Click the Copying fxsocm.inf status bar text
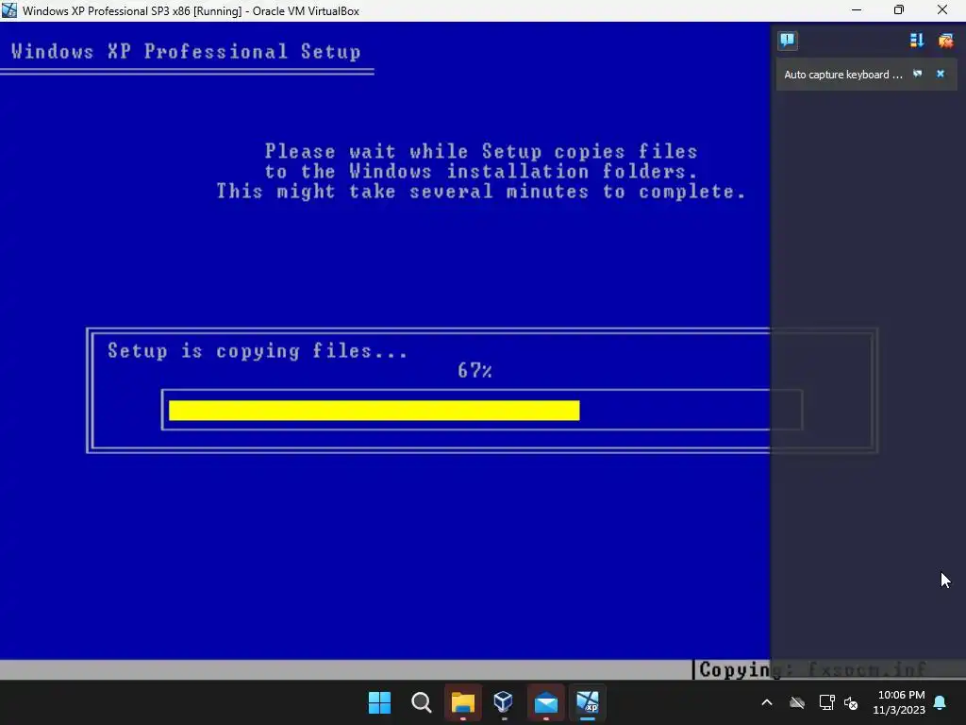The image size is (966, 725). (x=812, y=669)
